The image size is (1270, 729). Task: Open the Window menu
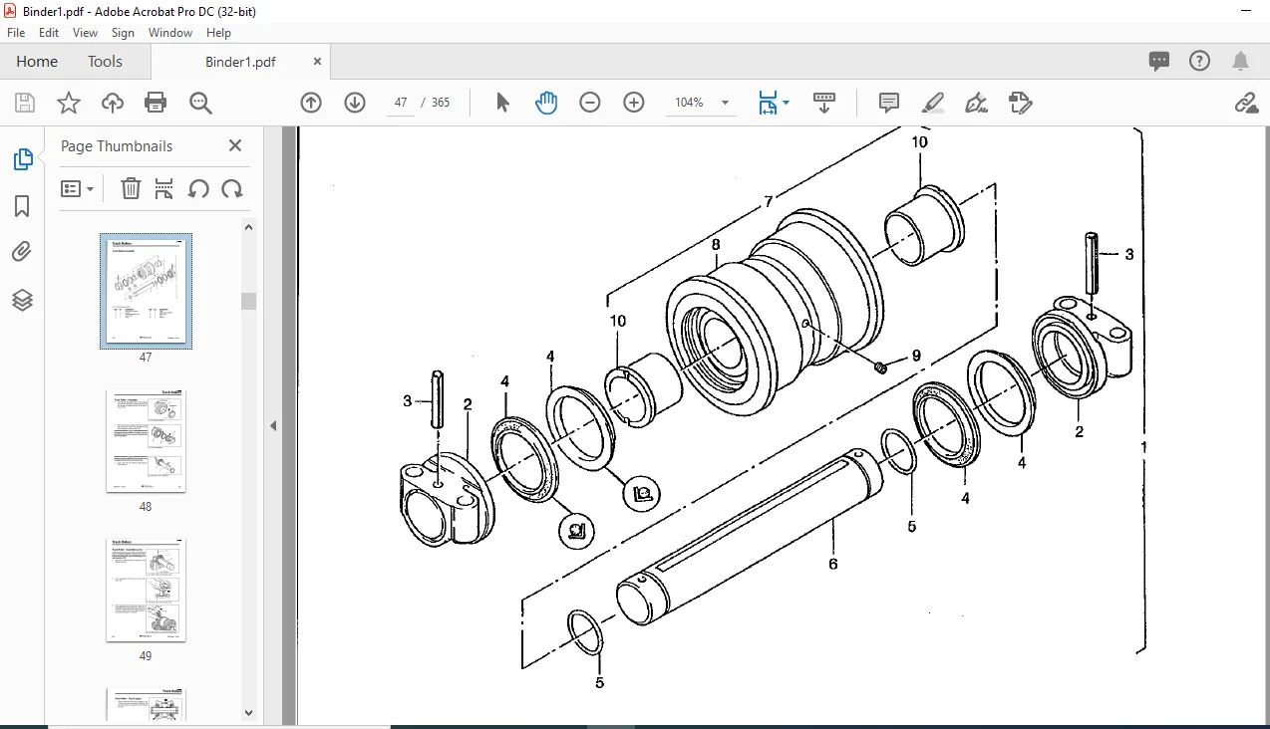click(170, 33)
